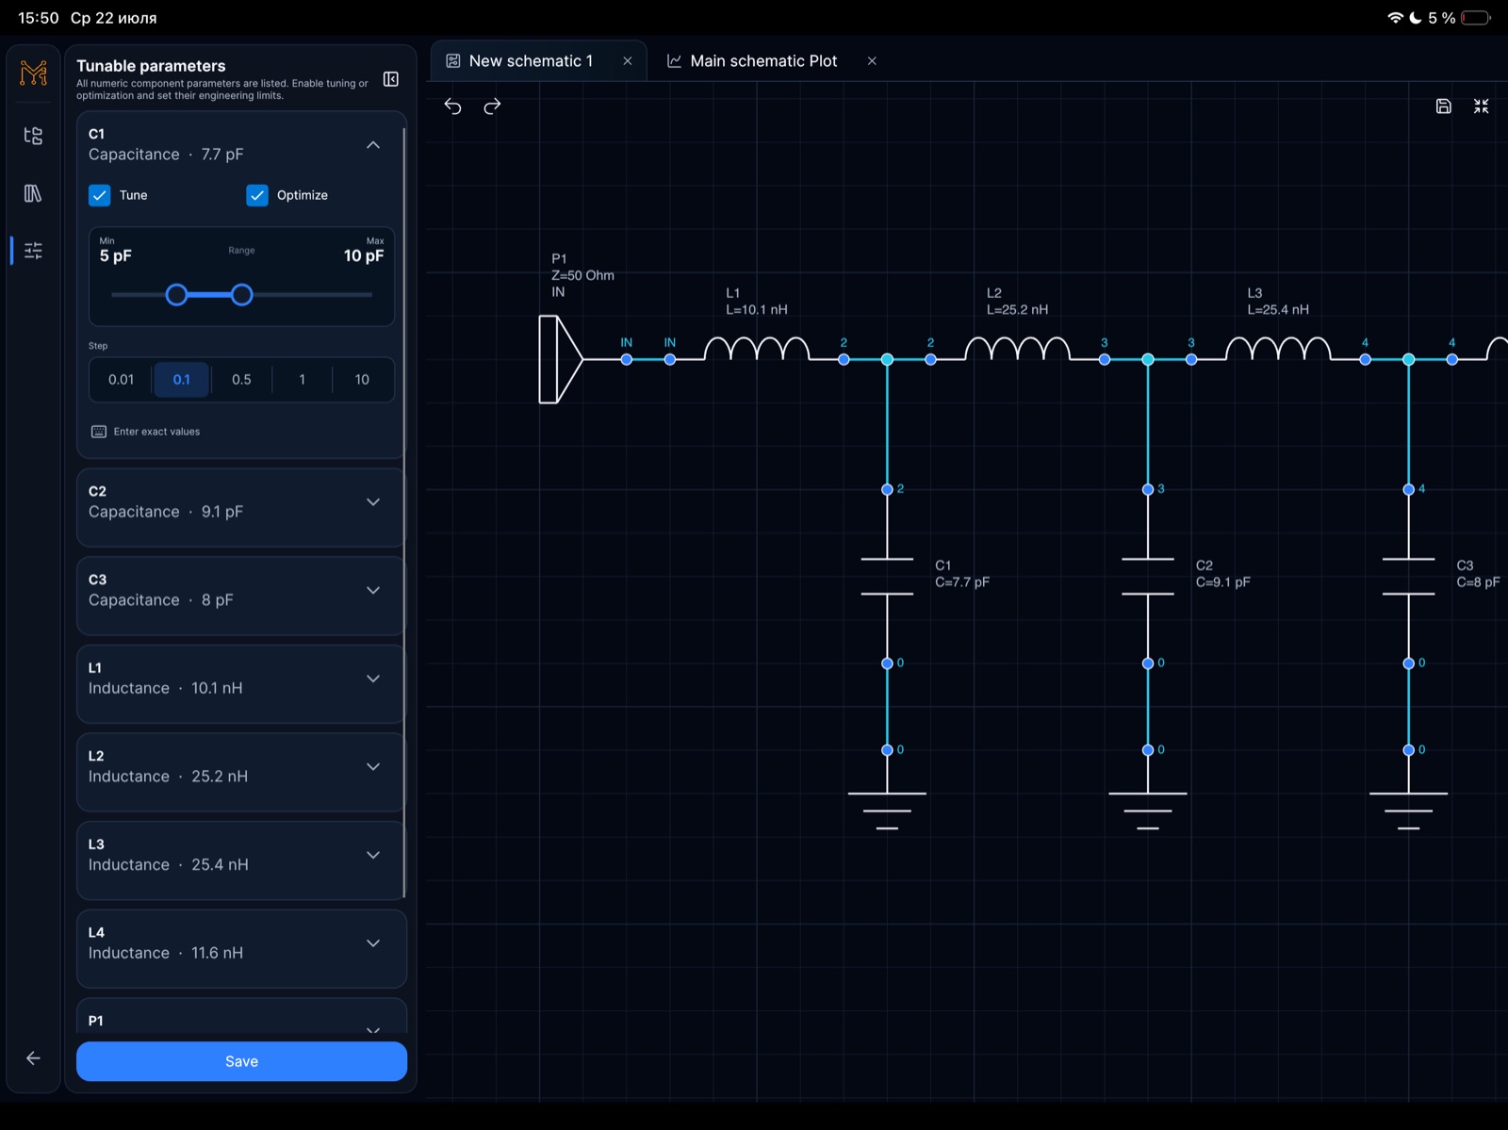The height and width of the screenshot is (1130, 1508).
Task: Click the C=9.1 pF label on canvas
Action: (x=1223, y=582)
